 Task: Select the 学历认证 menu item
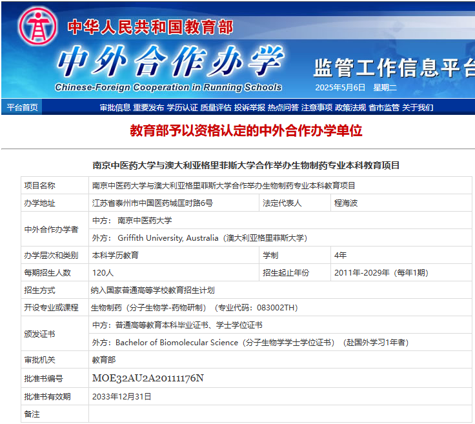click(x=182, y=108)
